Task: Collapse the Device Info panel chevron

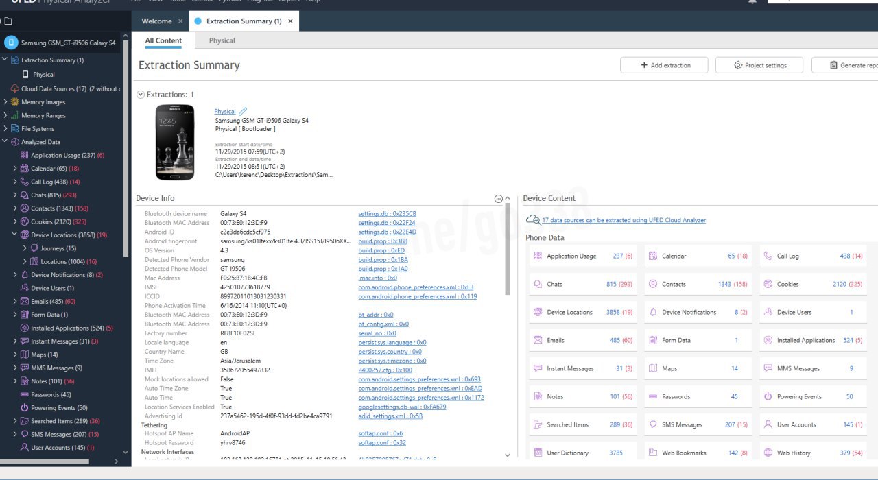Action: click(508, 198)
